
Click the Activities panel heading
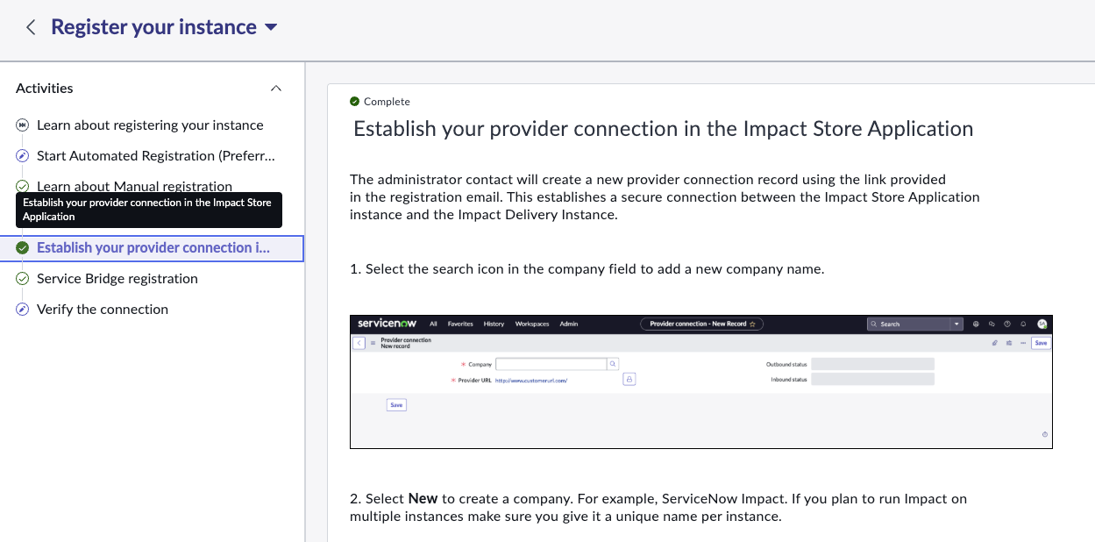[x=45, y=89]
